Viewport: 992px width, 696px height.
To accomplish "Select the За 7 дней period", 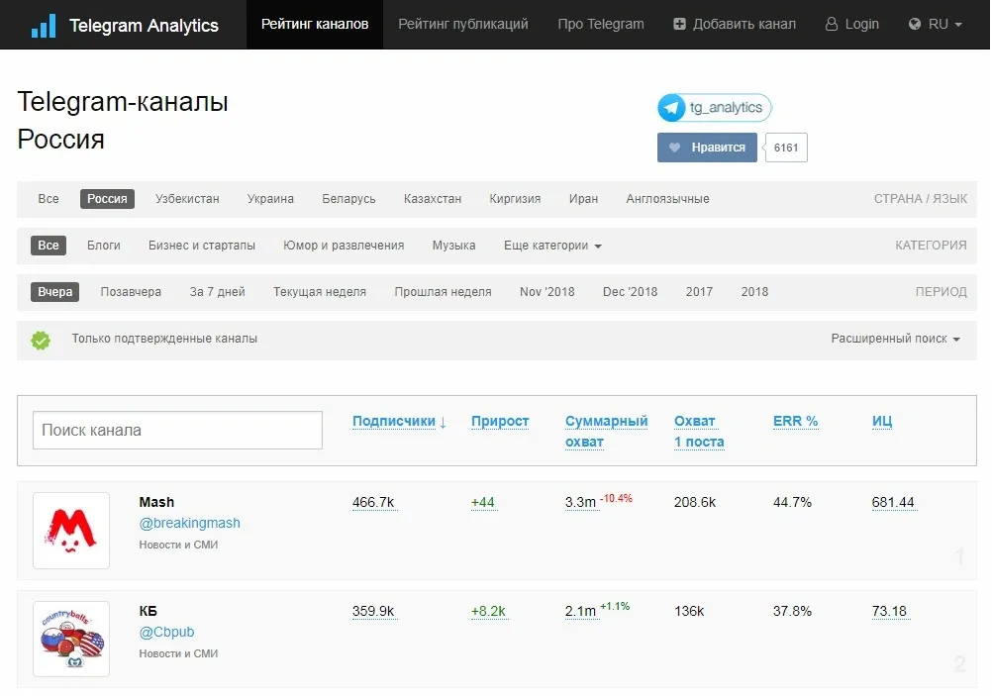I will pyautogui.click(x=217, y=292).
